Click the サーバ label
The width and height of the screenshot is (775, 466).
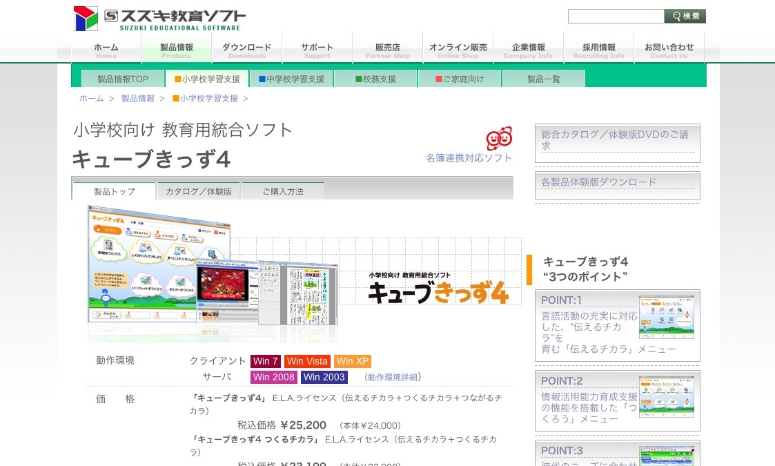pyautogui.click(x=217, y=376)
